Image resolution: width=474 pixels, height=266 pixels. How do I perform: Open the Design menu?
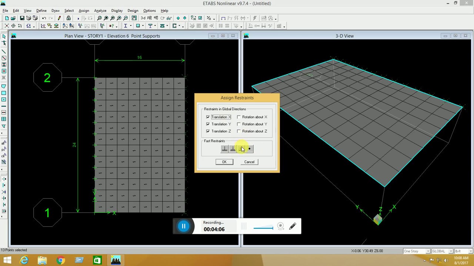point(133,11)
